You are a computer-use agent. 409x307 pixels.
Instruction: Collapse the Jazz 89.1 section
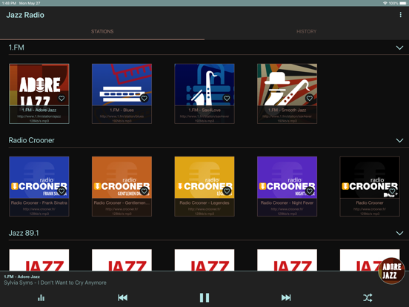399,233
